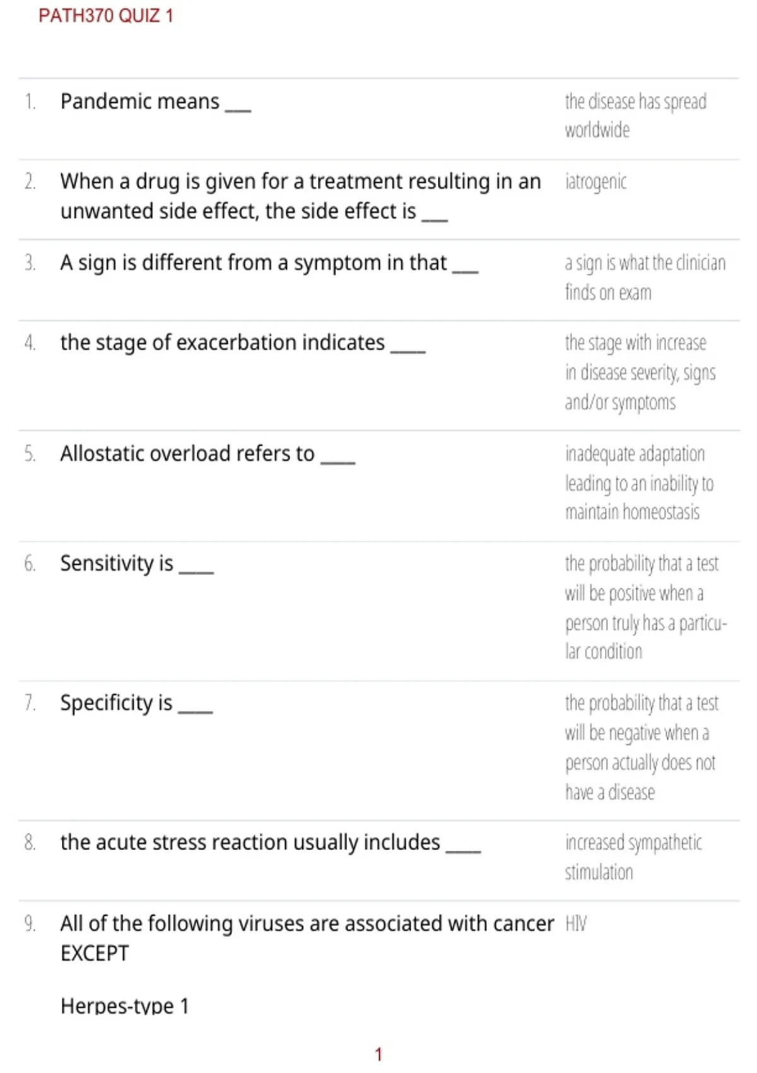Image resolution: width=757 pixels, height=1073 pixels.
Task: Click the 'increased sympathetic stimulation' answer
Action: [x=633, y=857]
